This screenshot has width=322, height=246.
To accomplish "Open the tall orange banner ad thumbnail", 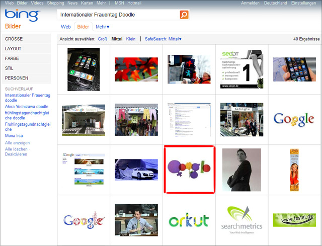I will point(294,170).
